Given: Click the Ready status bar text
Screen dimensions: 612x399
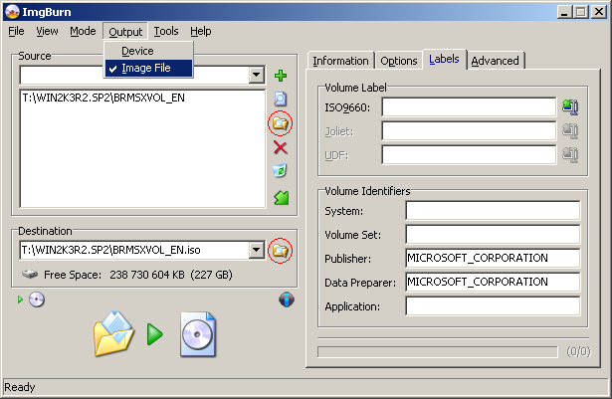Looking at the screenshot, I should [20, 387].
